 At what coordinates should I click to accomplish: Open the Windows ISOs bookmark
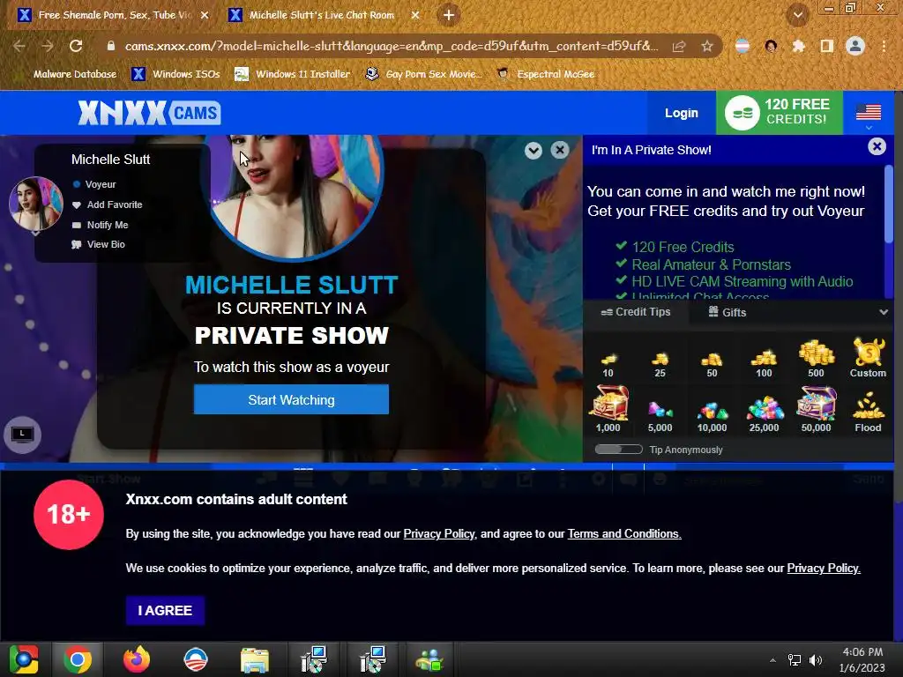click(175, 74)
